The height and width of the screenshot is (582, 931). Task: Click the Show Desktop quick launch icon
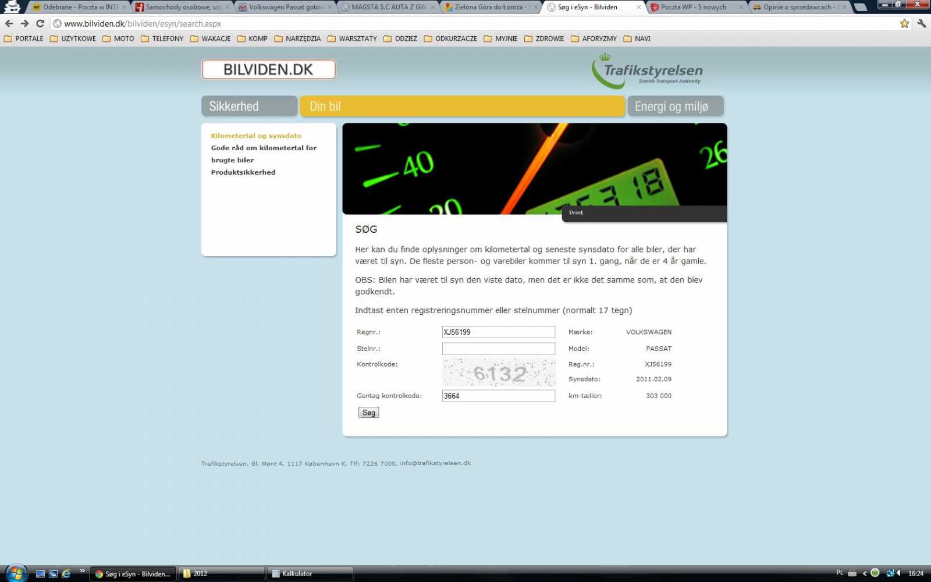pos(40,573)
